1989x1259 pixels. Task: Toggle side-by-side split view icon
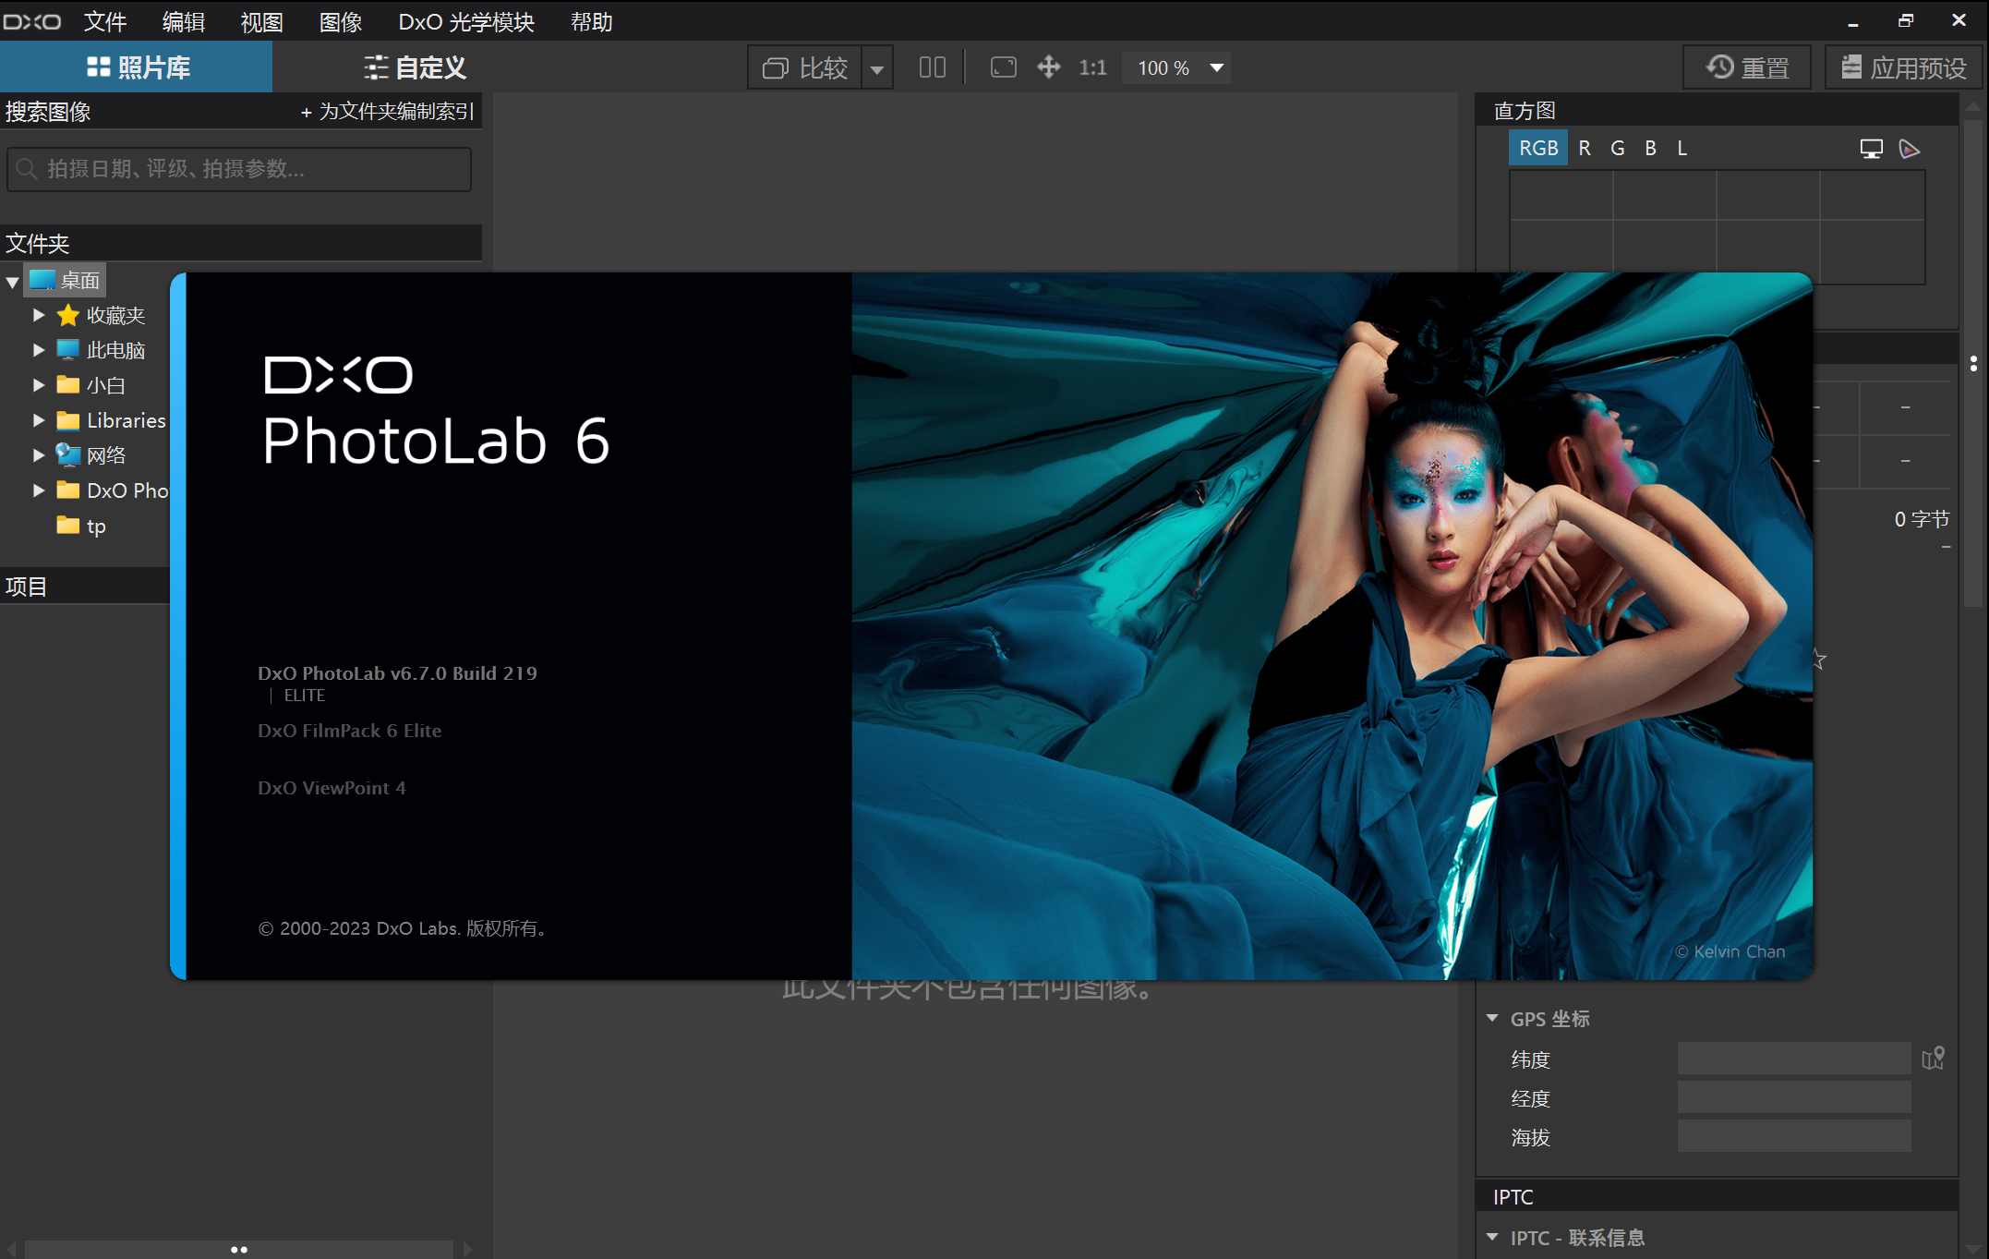click(x=933, y=67)
